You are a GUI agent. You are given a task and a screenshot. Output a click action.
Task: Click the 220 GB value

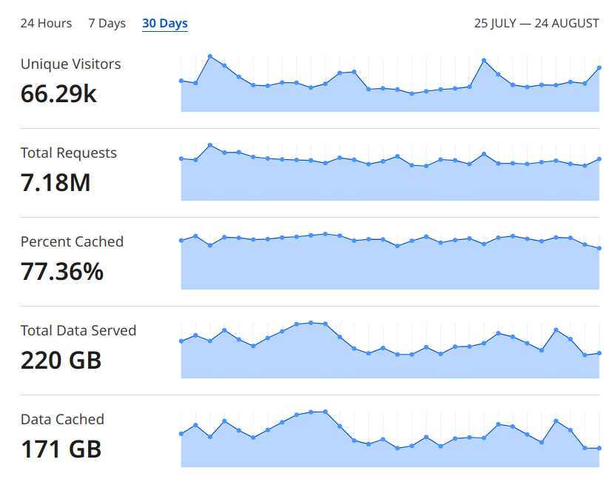(61, 360)
